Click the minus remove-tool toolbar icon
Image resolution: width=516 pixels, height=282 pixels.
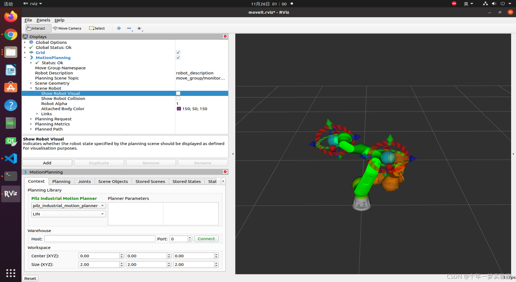(x=129, y=28)
